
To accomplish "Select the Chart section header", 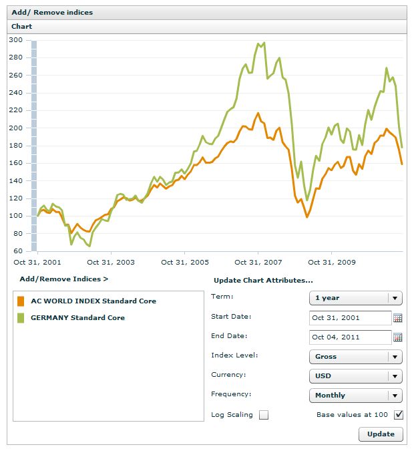I will click(x=22, y=27).
